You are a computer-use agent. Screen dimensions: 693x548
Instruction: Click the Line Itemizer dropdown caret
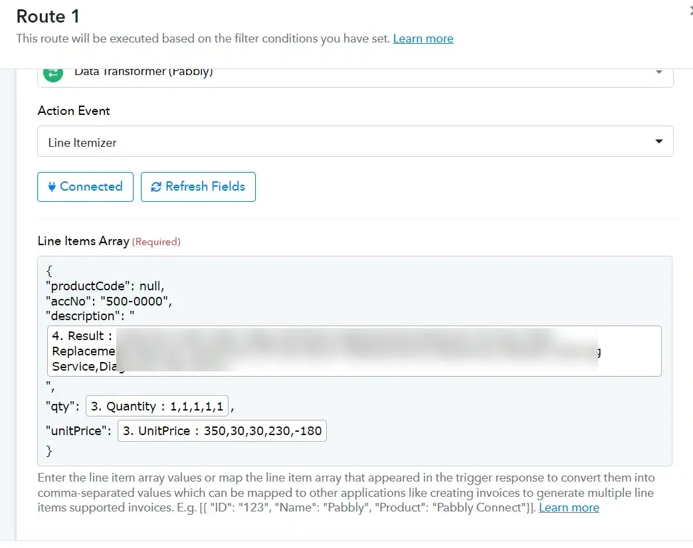pyautogui.click(x=658, y=141)
